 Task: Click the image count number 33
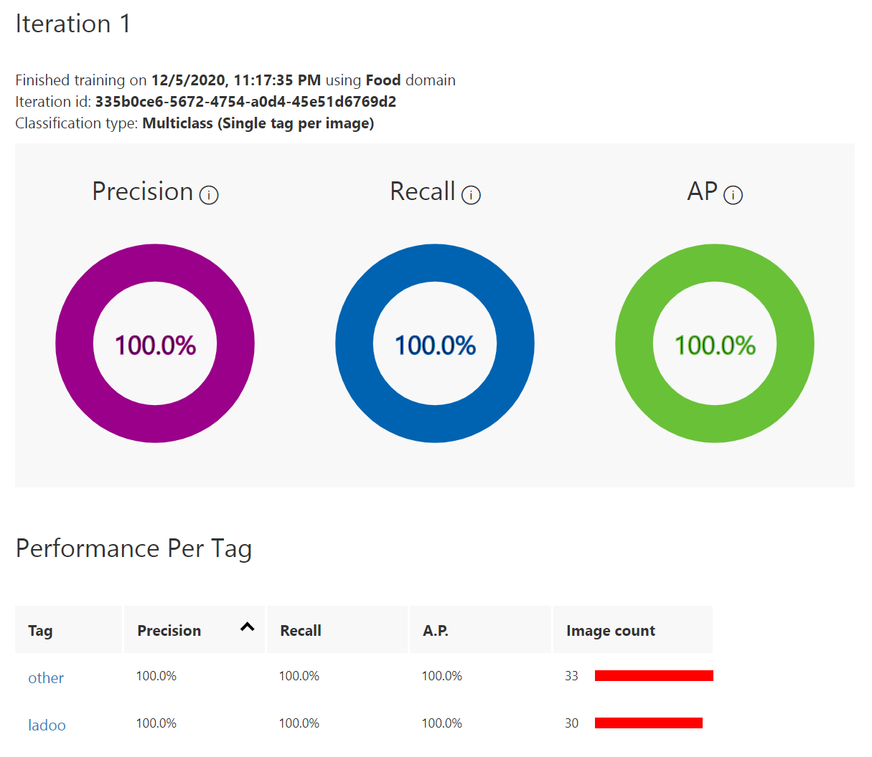(571, 676)
